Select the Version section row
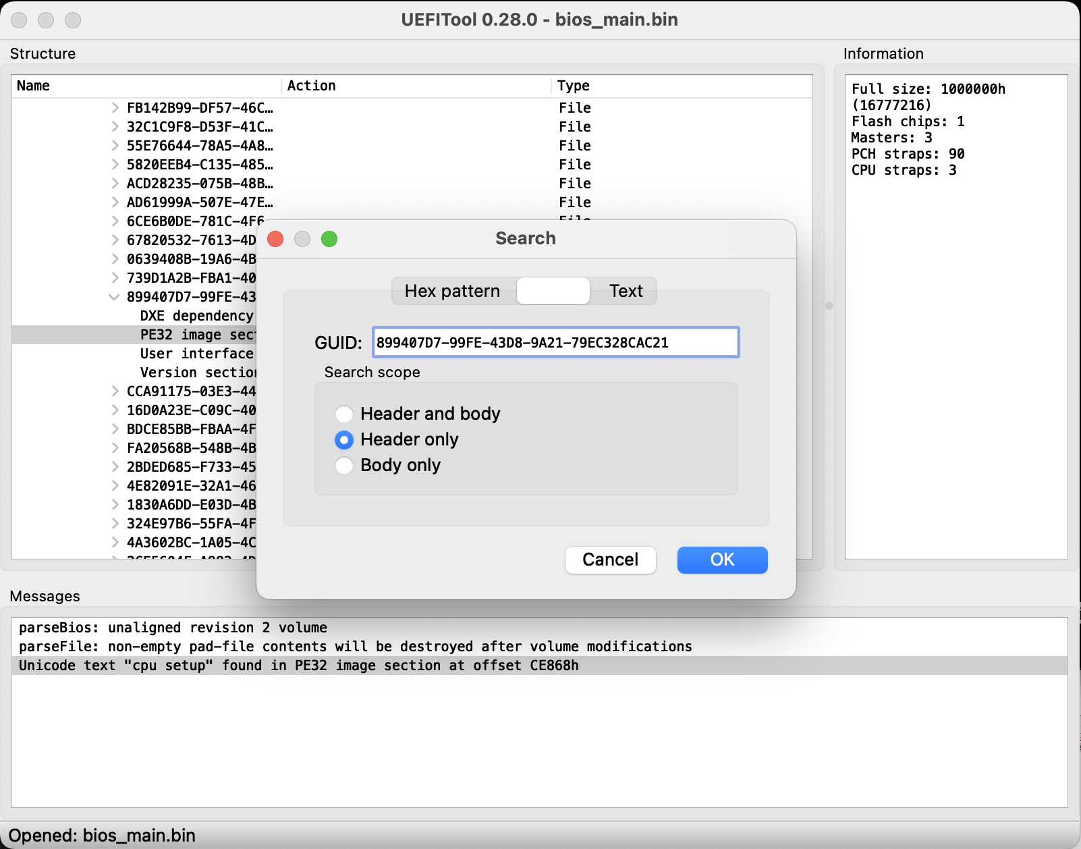This screenshot has width=1081, height=849. click(x=198, y=373)
